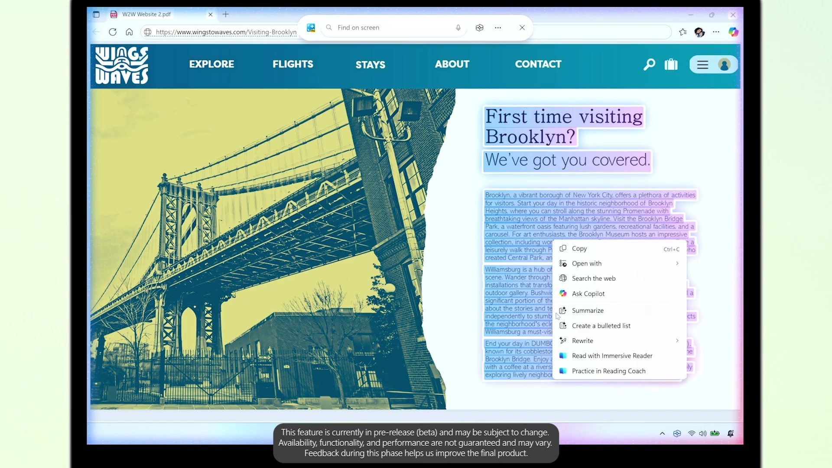This screenshot has height=468, width=832.
Task: Open the FLIGHTS navigation item
Action: (x=293, y=64)
